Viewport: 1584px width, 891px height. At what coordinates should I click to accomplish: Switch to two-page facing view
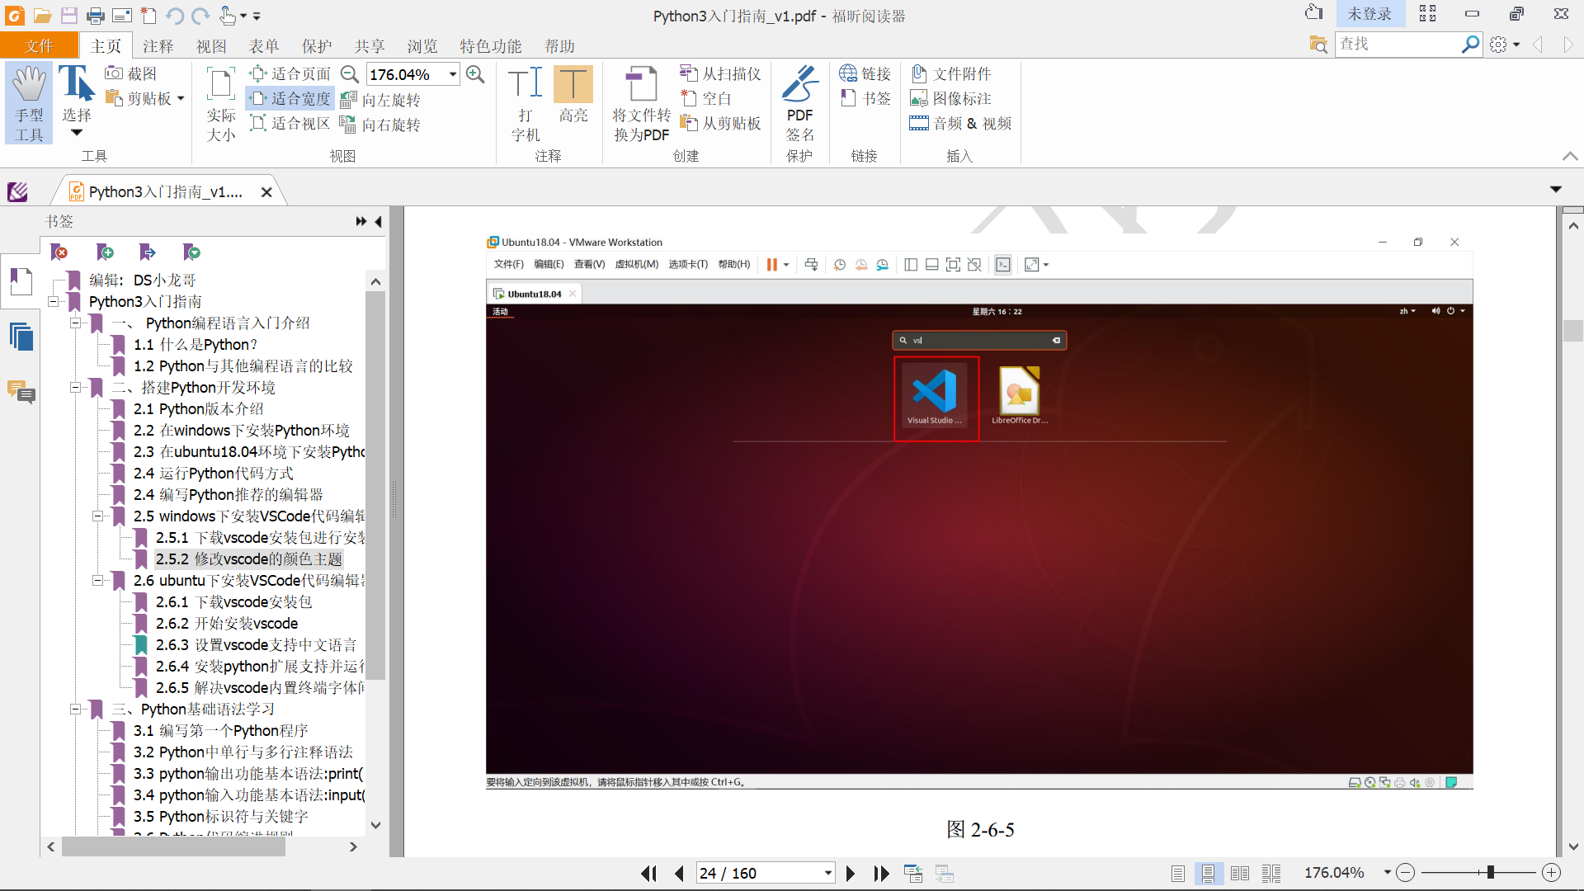[1239, 873]
